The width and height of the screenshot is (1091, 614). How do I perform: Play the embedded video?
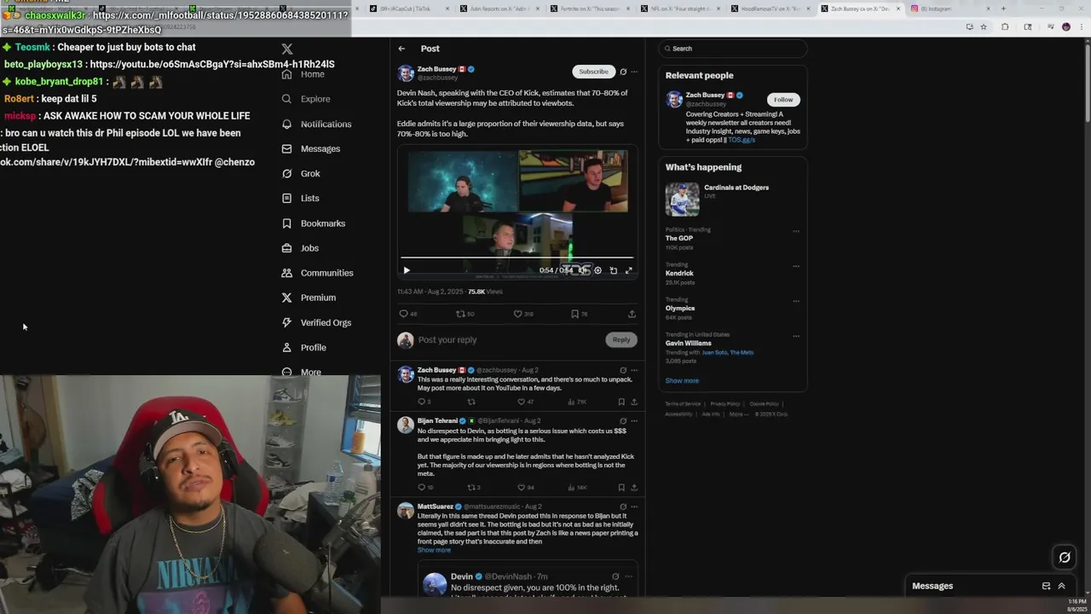407,270
